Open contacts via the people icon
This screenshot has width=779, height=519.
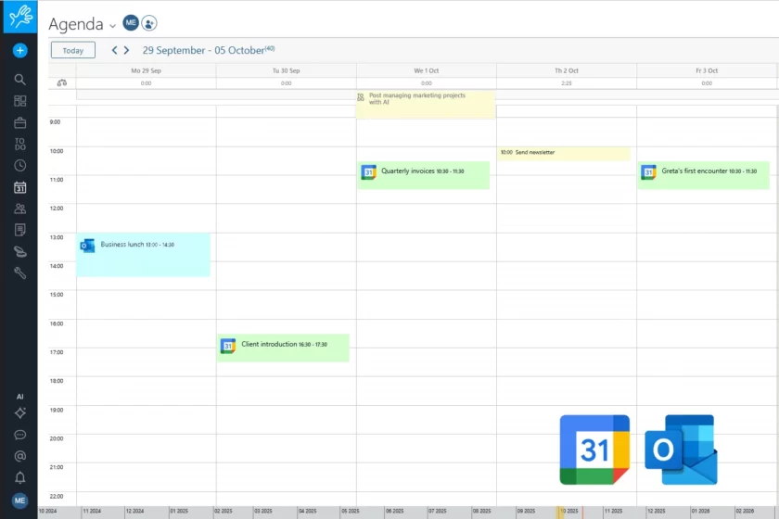point(19,209)
